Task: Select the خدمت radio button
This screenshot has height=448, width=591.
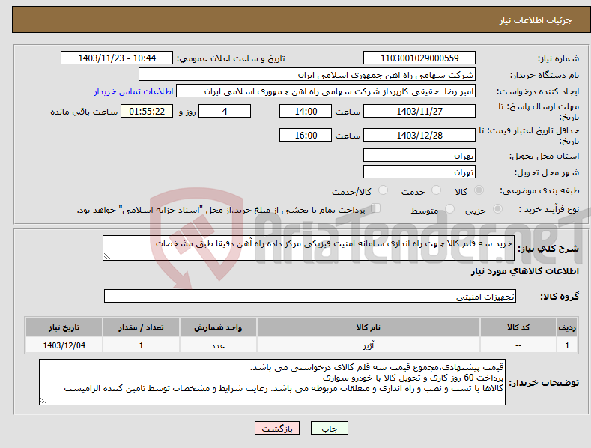Action: 436,190
